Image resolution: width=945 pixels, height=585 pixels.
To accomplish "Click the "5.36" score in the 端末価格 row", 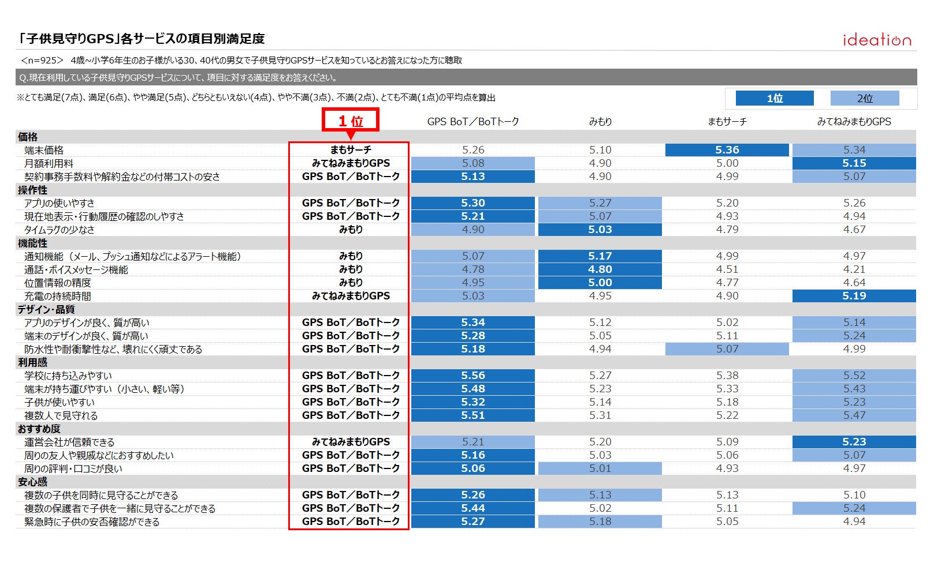I will point(727,150).
